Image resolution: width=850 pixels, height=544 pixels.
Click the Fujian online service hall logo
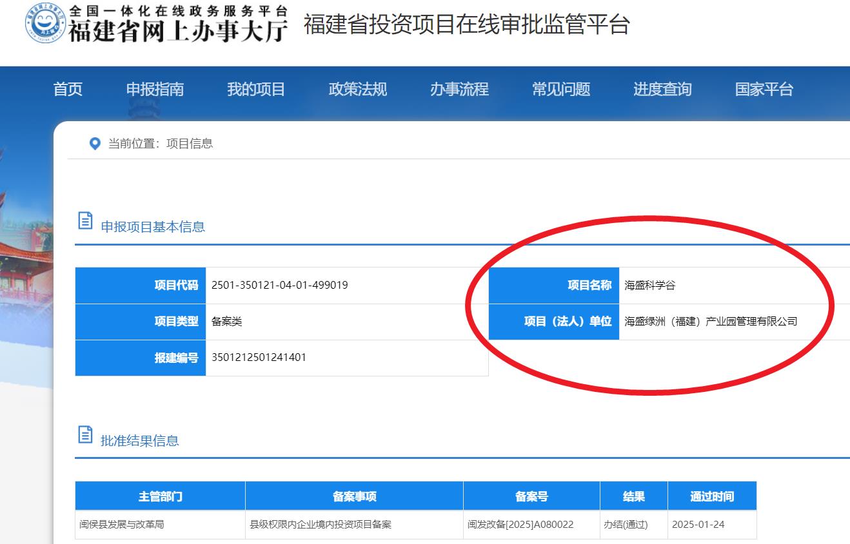(x=46, y=24)
